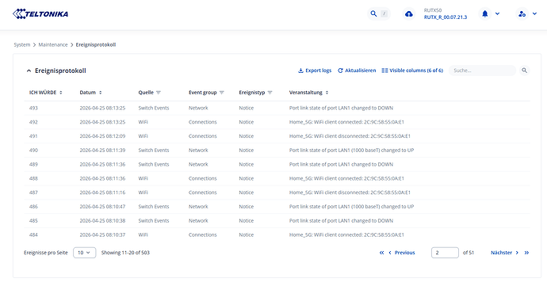Click Export logs button
The height and width of the screenshot is (286, 547).
click(315, 71)
